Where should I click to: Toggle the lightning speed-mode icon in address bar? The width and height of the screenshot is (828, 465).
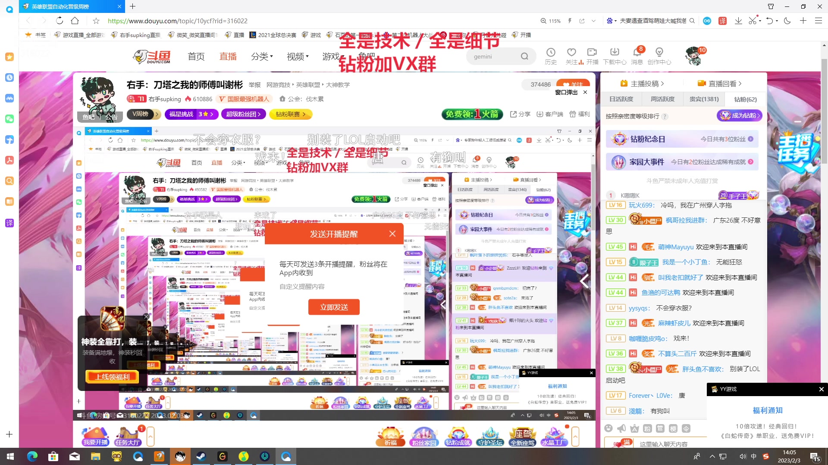click(570, 21)
